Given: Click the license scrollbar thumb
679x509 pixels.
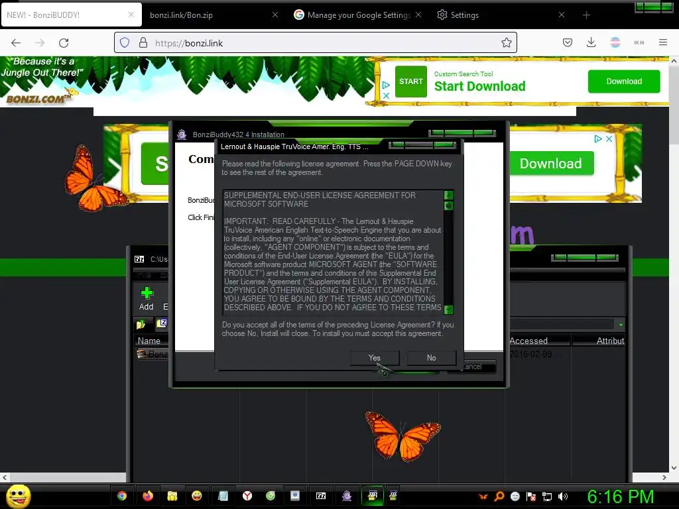Looking at the screenshot, I should [449, 205].
